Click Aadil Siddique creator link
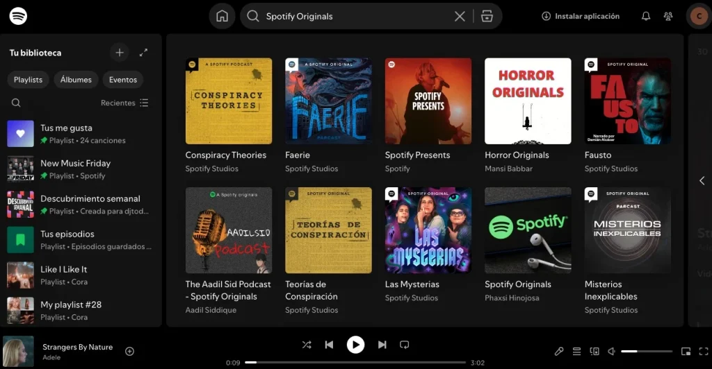 tap(211, 310)
